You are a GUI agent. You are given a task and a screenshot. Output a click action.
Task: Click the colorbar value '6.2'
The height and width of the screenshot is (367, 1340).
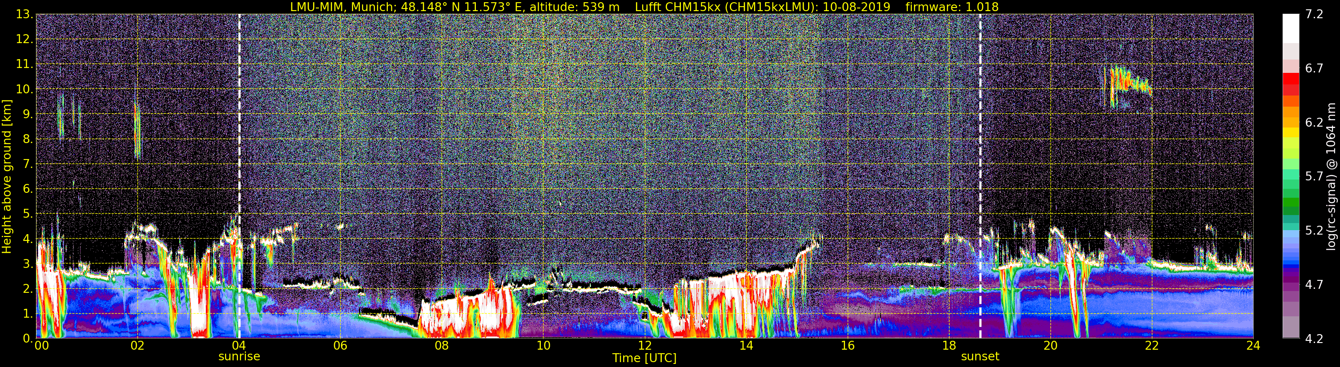pyautogui.click(x=1314, y=122)
